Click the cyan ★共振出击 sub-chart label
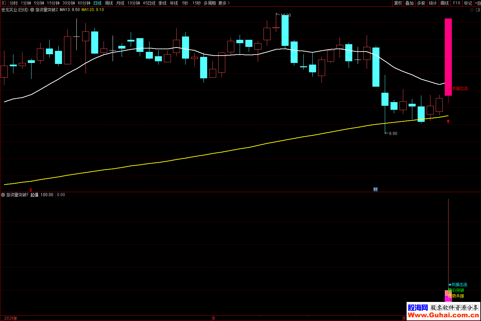Screen dimensions: 481x321 [458, 285]
